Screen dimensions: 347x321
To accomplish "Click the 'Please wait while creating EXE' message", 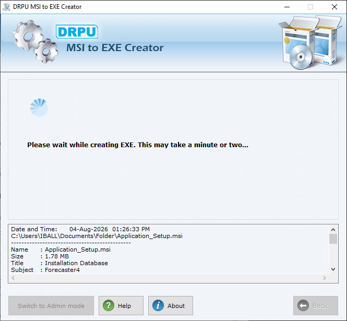I will 138,145.
